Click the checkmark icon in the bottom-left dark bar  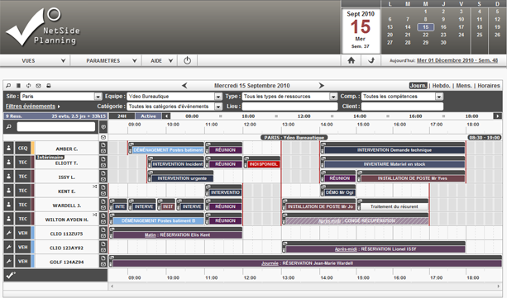(x=11, y=275)
